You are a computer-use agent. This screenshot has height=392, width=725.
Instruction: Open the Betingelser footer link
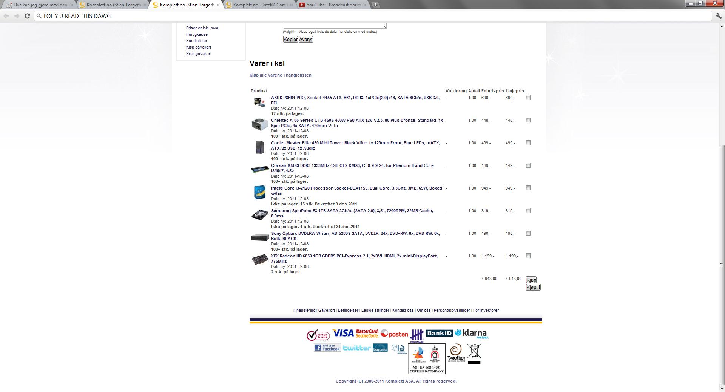(x=348, y=310)
